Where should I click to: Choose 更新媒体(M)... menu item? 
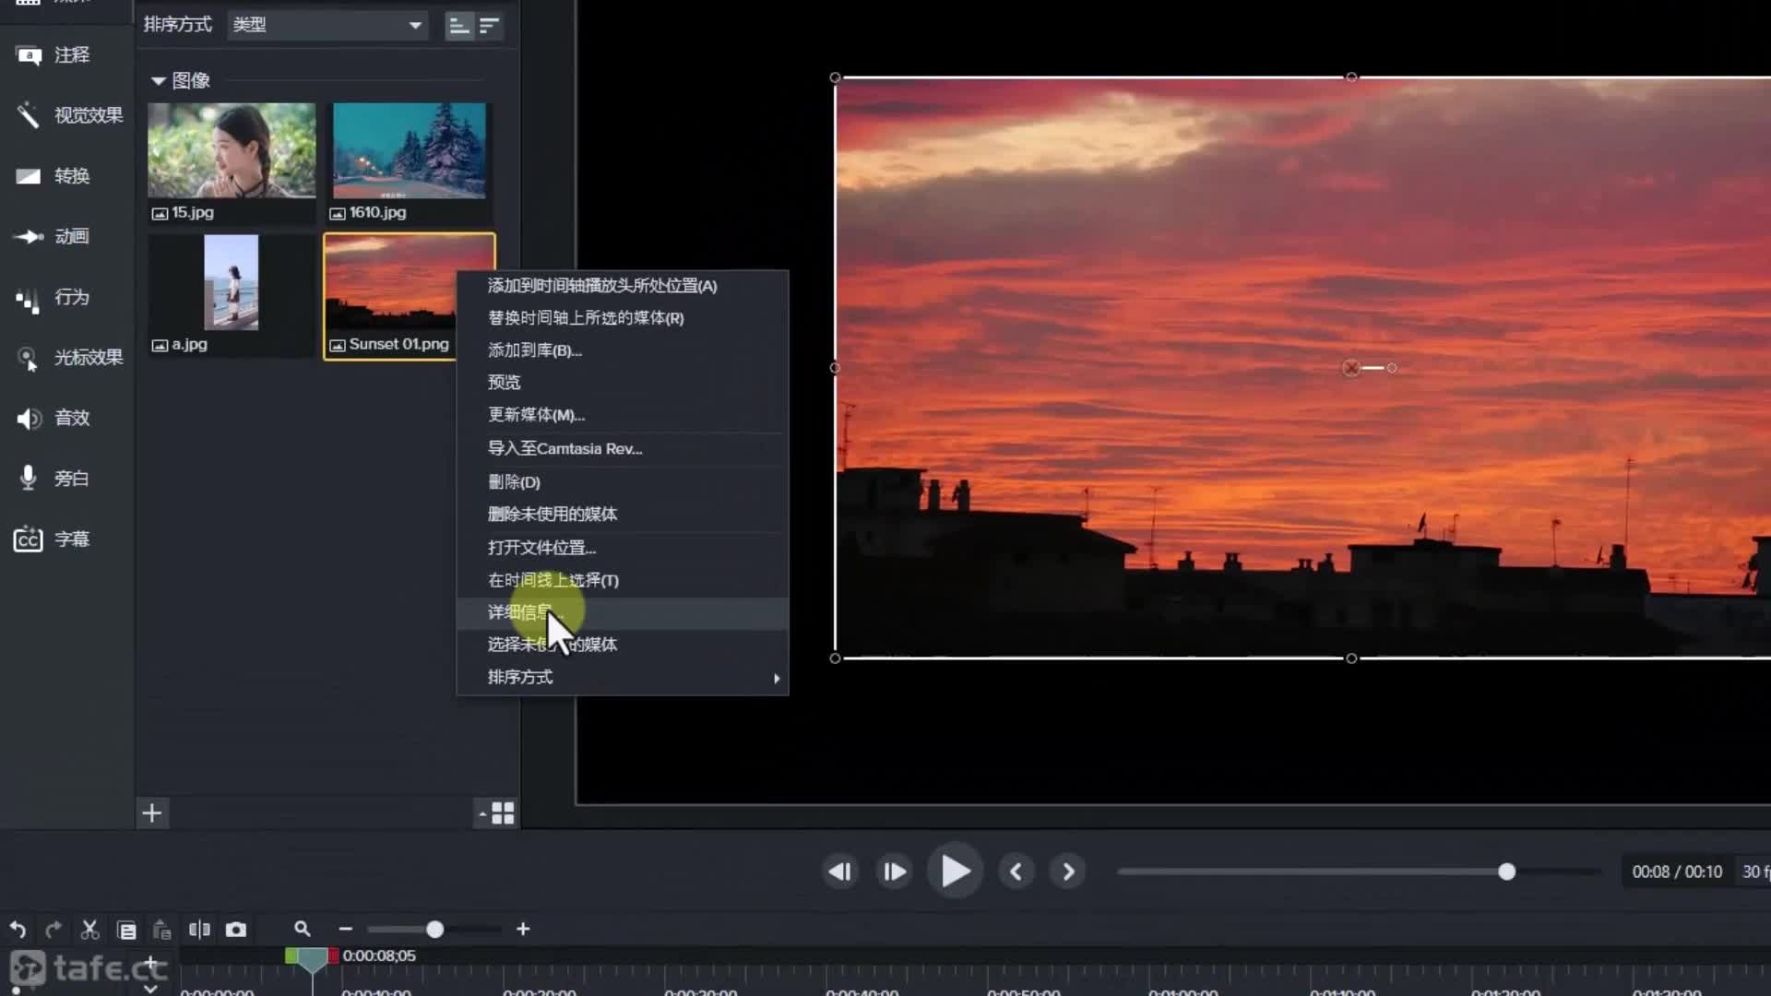coord(623,415)
